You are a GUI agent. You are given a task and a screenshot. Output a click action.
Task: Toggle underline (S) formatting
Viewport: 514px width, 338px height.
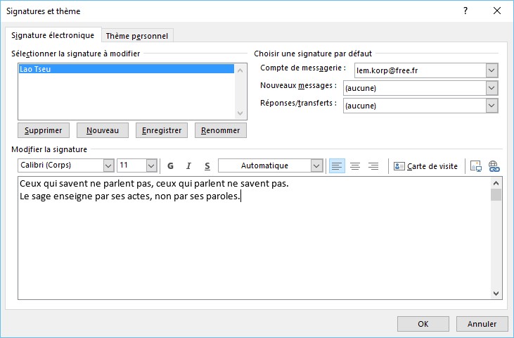click(207, 165)
